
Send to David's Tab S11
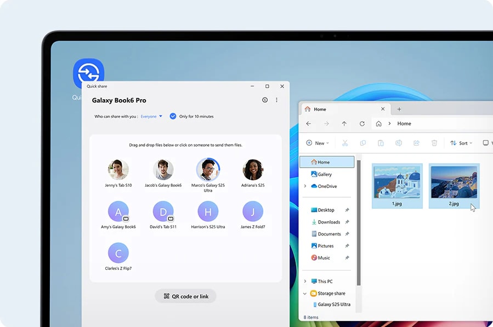[x=163, y=215]
